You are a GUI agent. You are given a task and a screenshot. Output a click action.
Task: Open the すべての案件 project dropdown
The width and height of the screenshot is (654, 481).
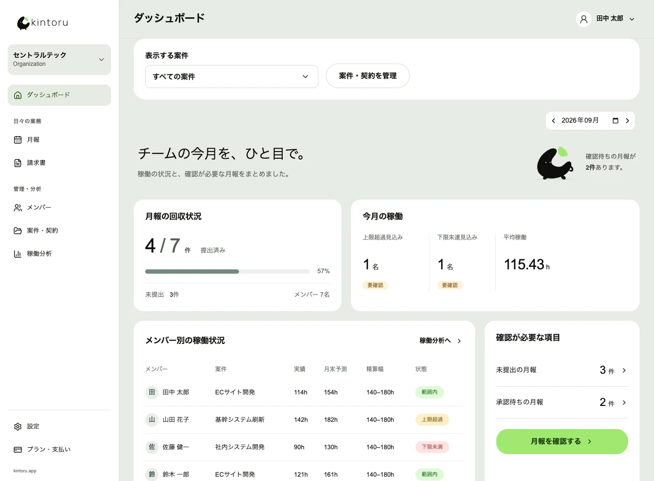[x=232, y=76]
